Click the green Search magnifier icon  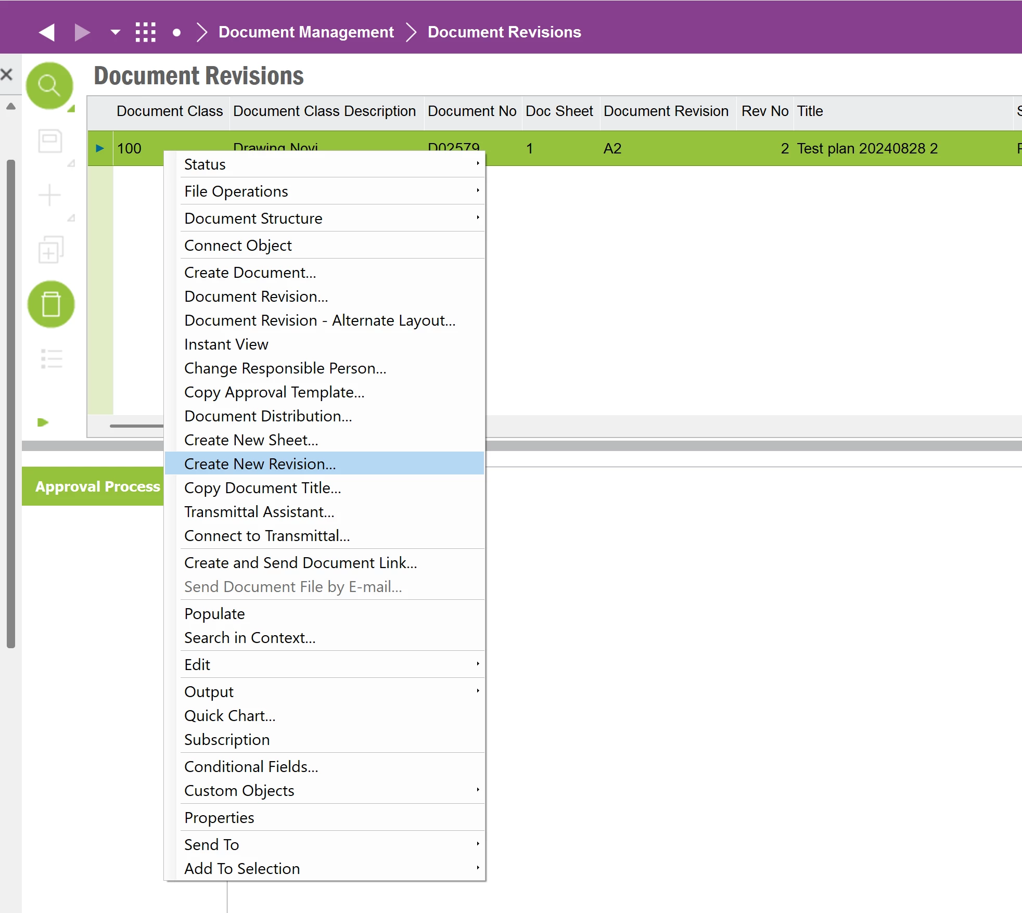pos(49,85)
